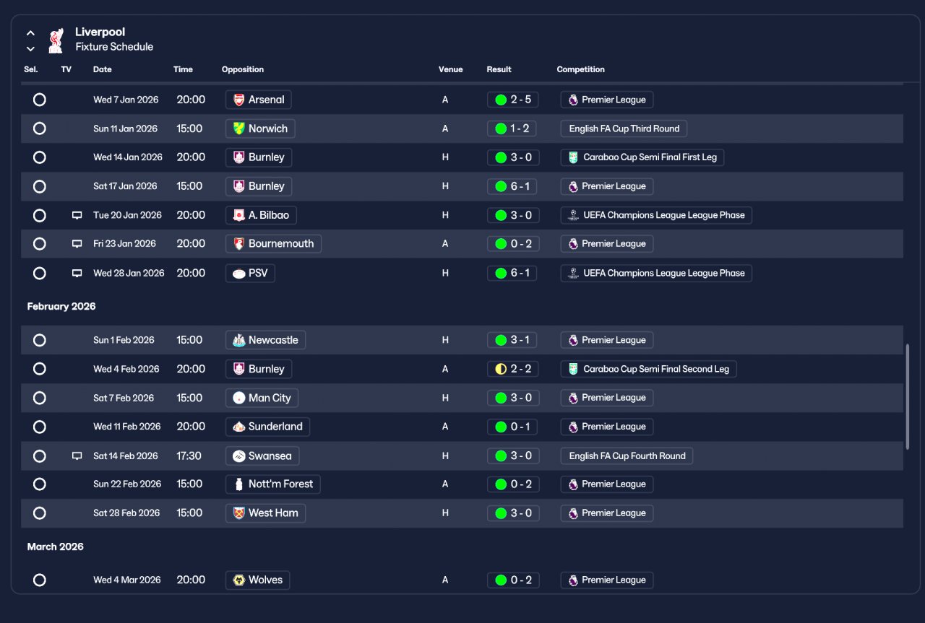
Task: Click the Man City badge icon
Action: point(238,398)
